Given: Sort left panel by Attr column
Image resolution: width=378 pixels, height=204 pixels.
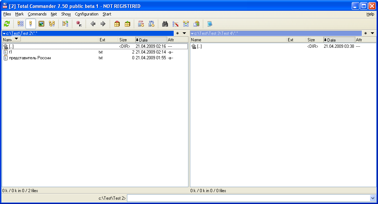Looking at the screenshot, I should point(177,40).
